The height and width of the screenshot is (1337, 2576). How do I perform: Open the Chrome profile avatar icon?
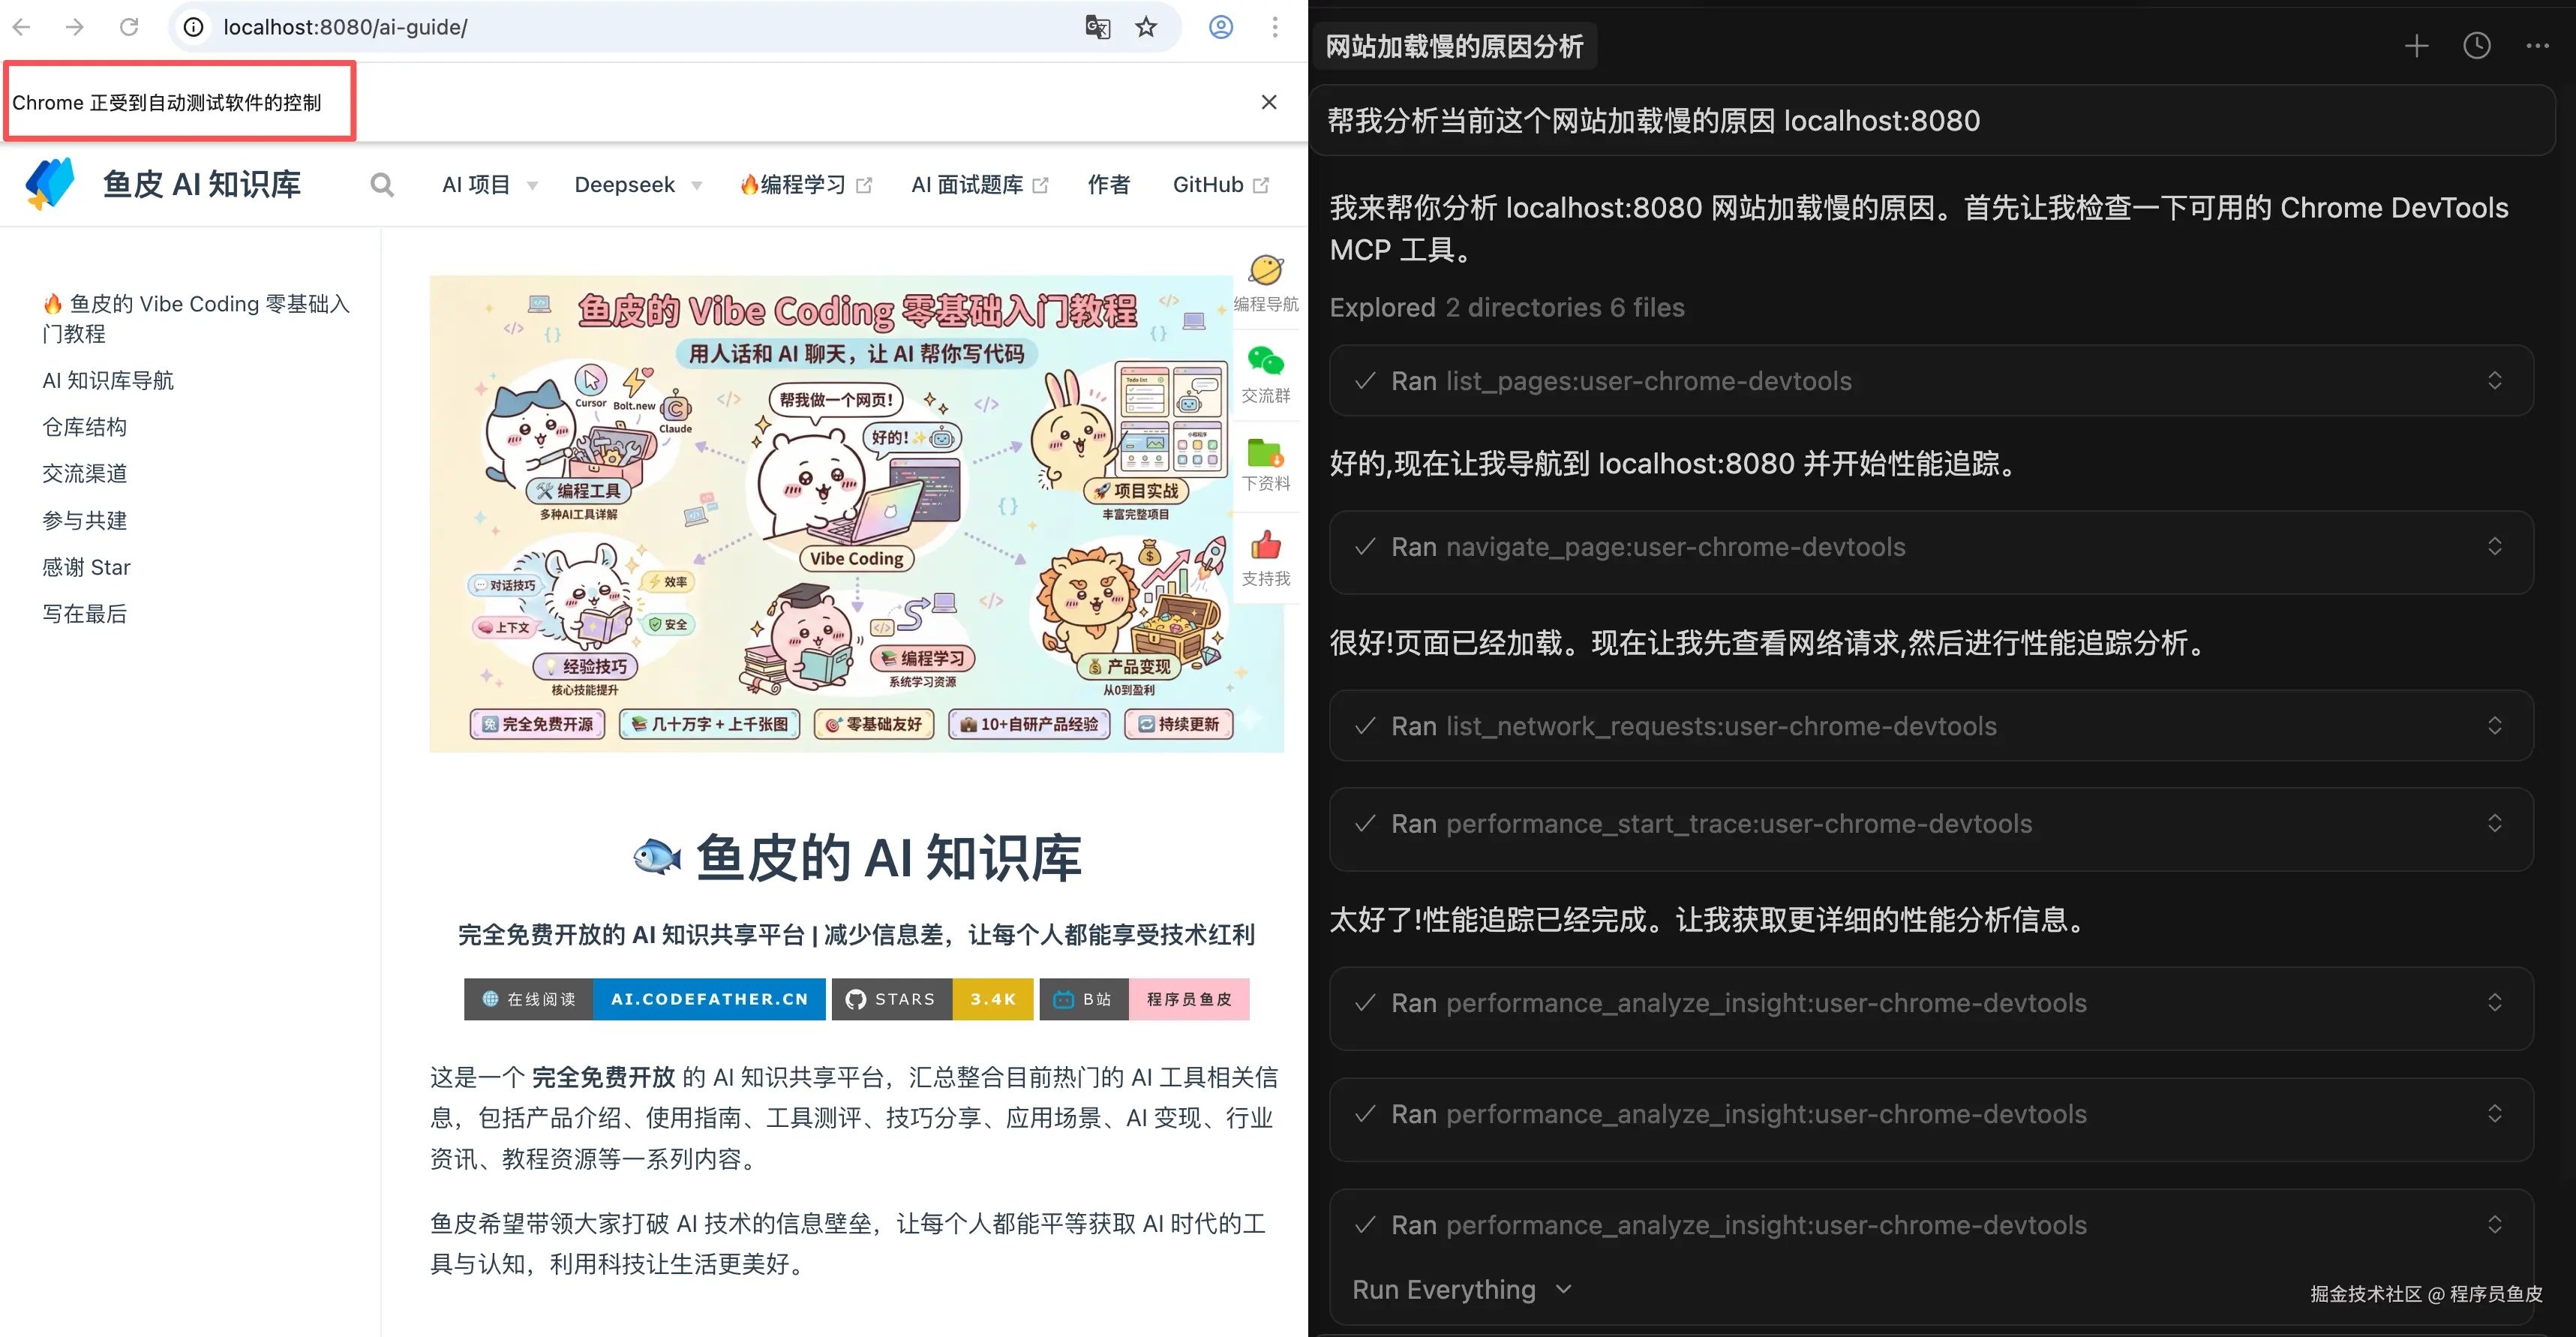(x=1220, y=27)
